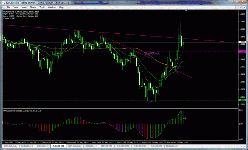Switch to the EURUSD,M1 chart tab
This screenshot has height=150, width=248.
tap(172, 146)
